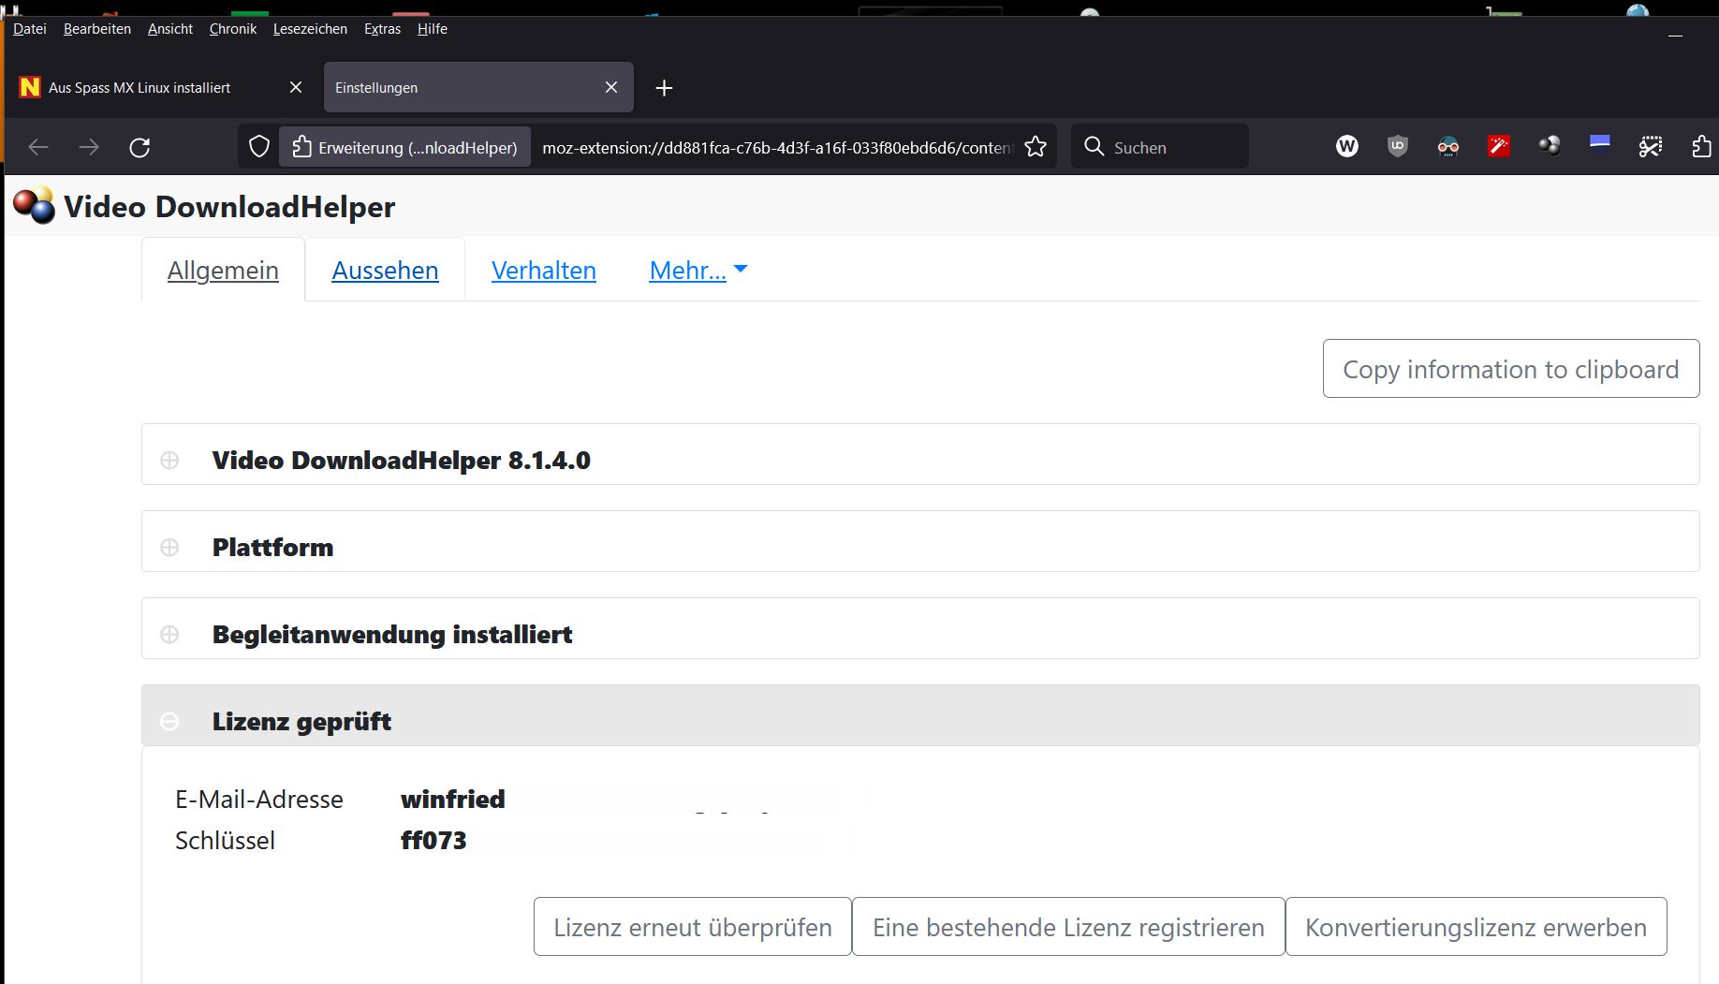1719x984 pixels.
Task: Click the N favicon of the first tab
Action: click(x=30, y=87)
